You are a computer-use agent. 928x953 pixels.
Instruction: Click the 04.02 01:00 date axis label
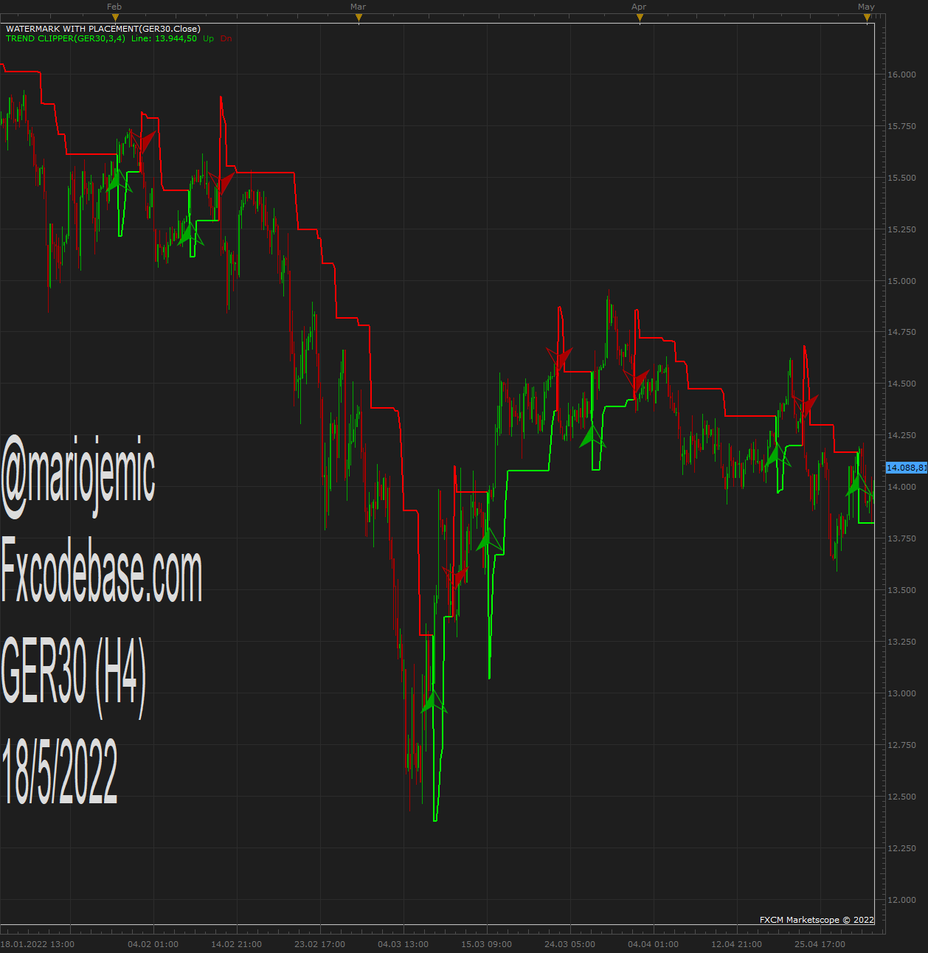(x=153, y=944)
